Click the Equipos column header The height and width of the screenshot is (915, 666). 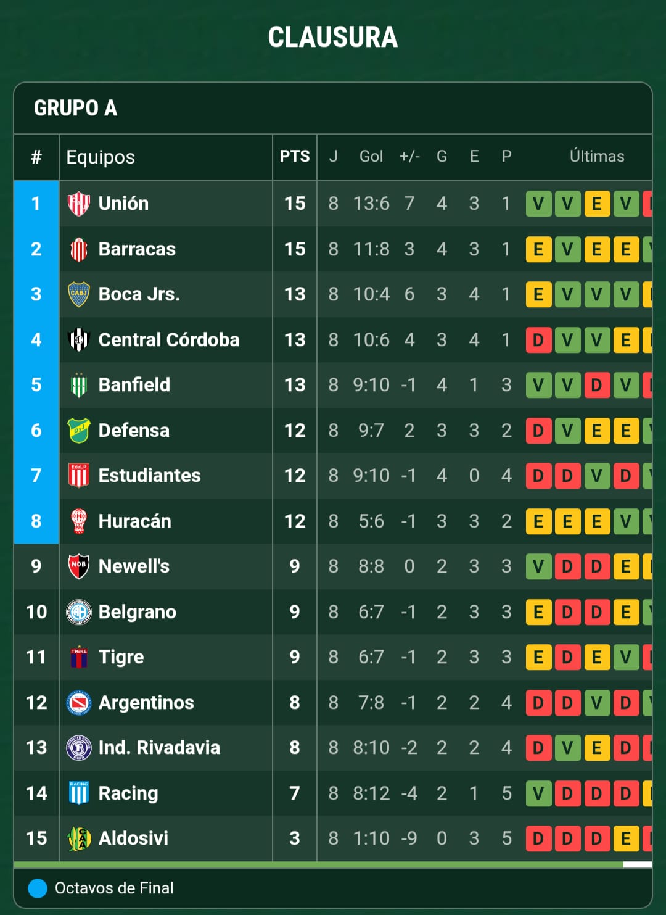(101, 157)
